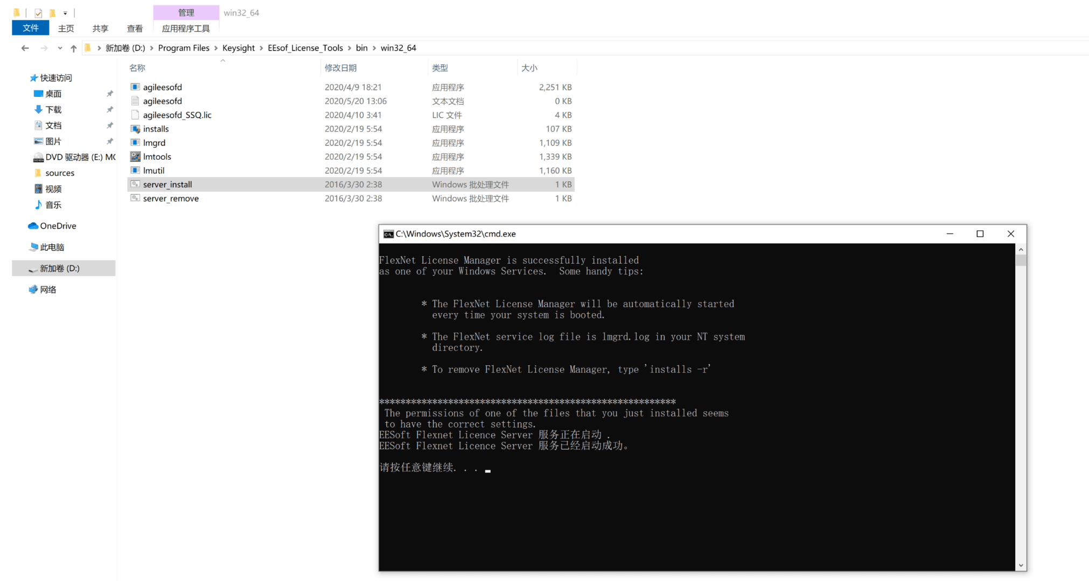This screenshot has height=581, width=1089.
Task: Click the cmd.exe title bar icon
Action: [388, 234]
